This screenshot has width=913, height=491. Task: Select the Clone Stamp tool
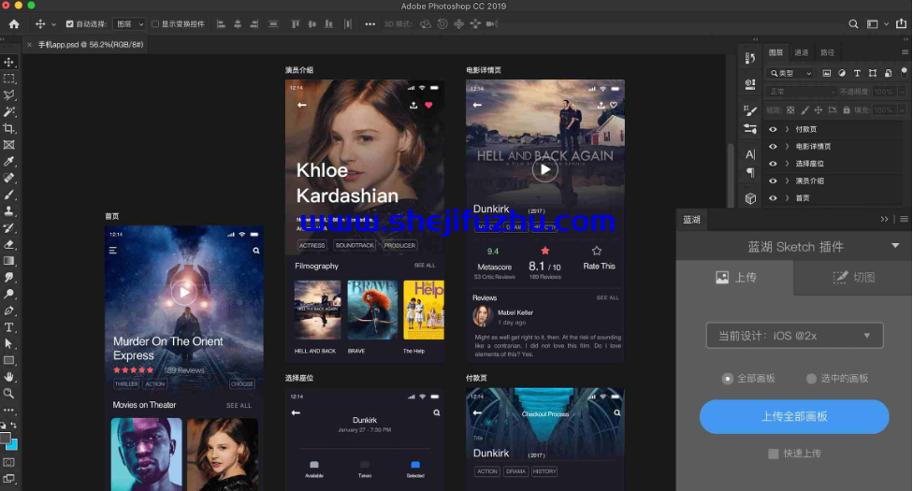point(8,210)
